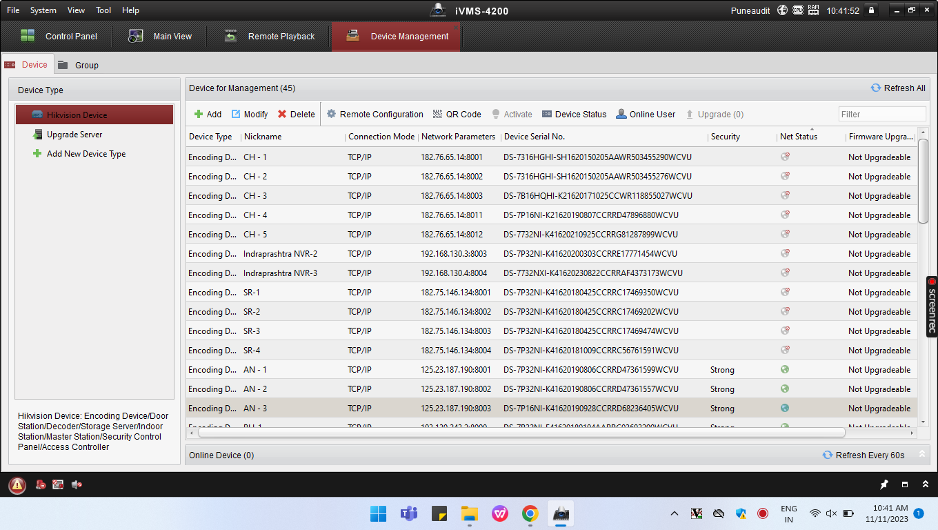Click Refresh Every 60s
938x530 pixels.
(864, 455)
